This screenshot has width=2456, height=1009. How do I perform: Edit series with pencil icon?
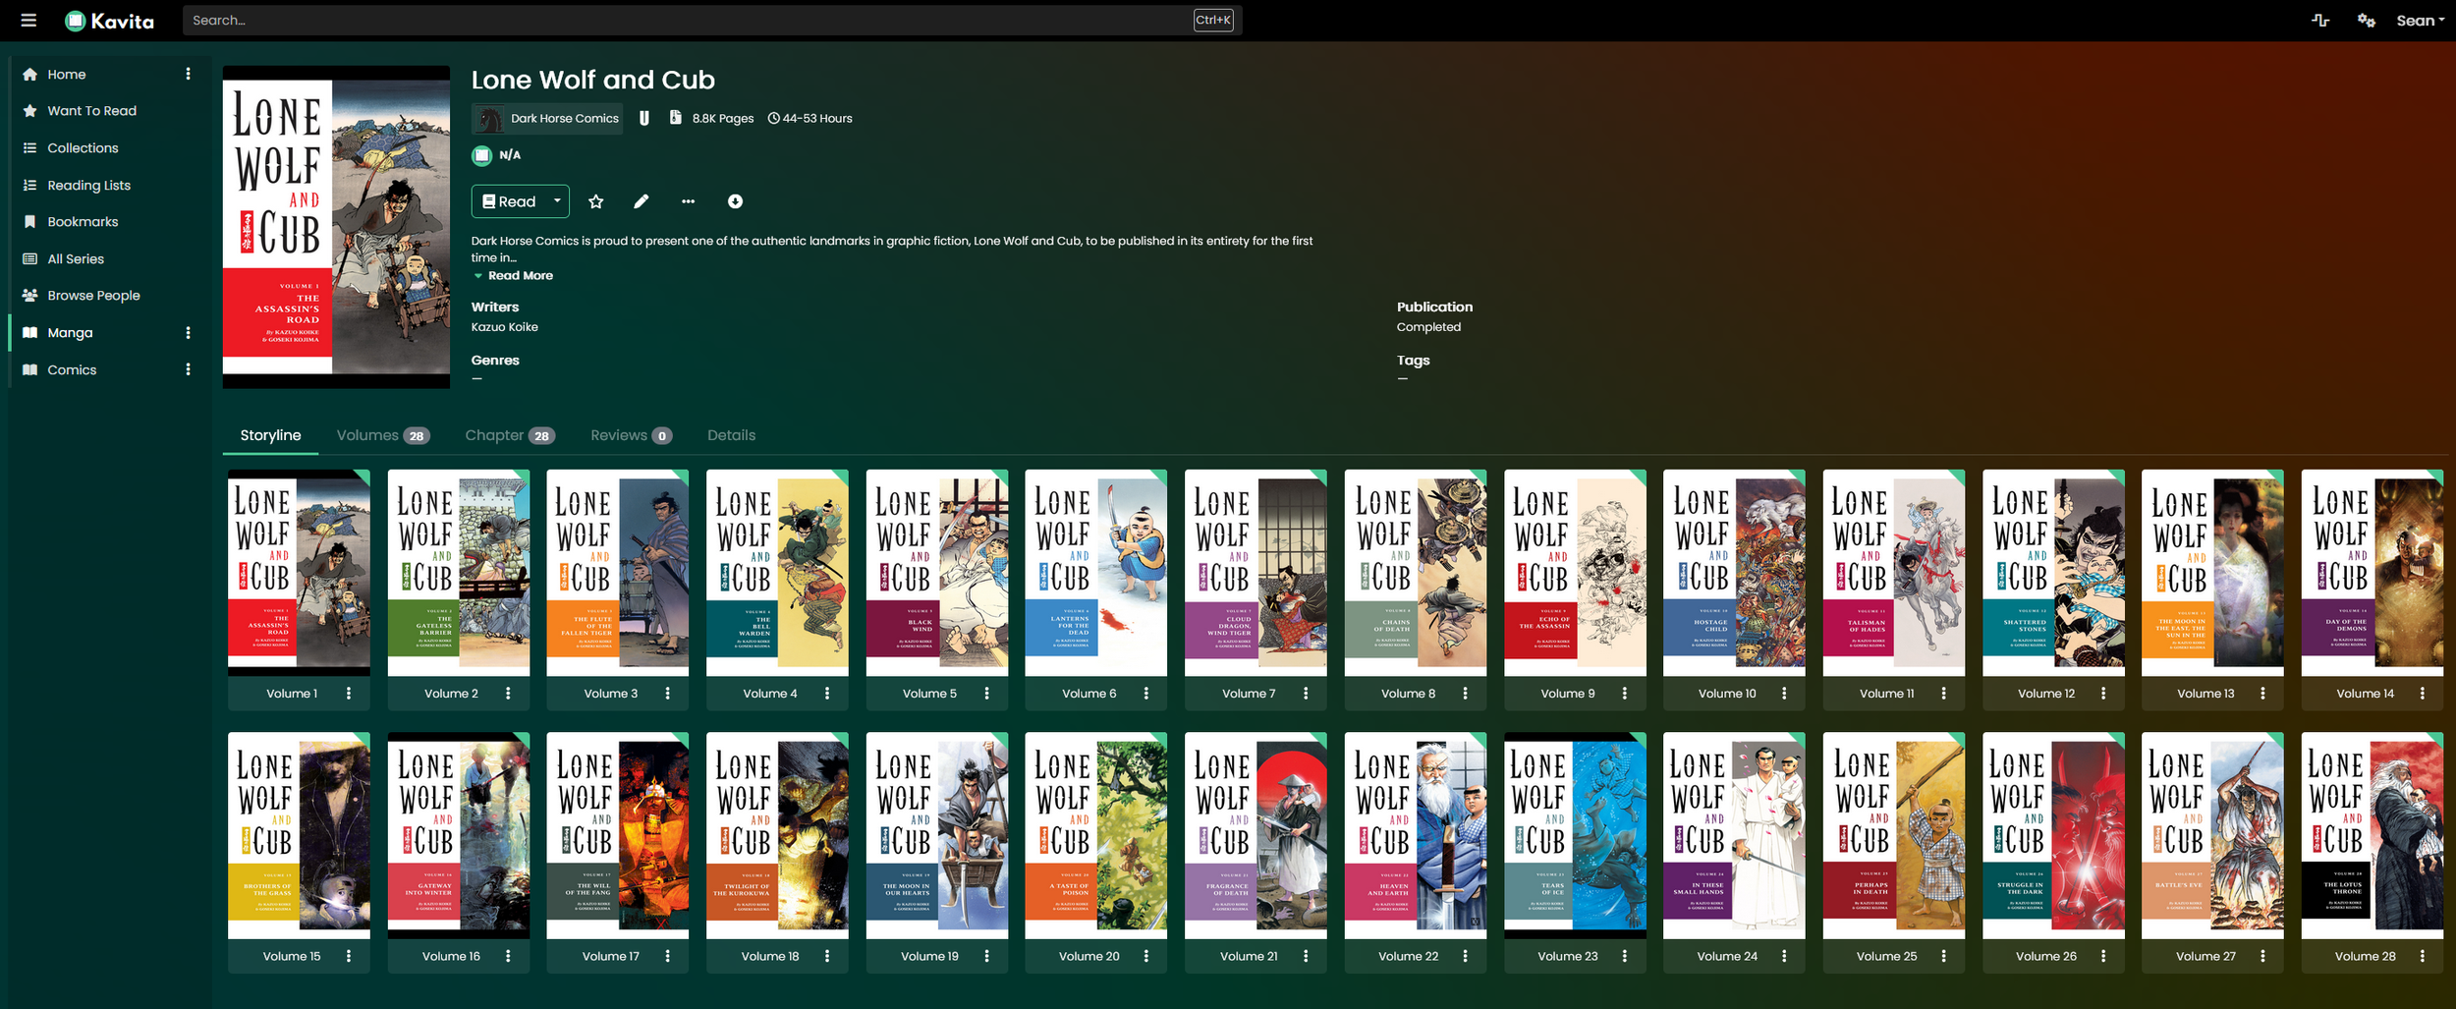tap(642, 201)
